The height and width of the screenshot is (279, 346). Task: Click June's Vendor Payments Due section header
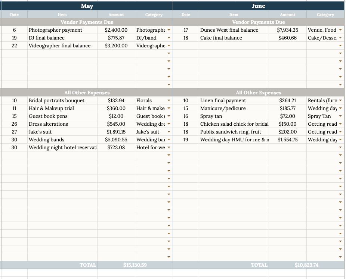(259, 22)
